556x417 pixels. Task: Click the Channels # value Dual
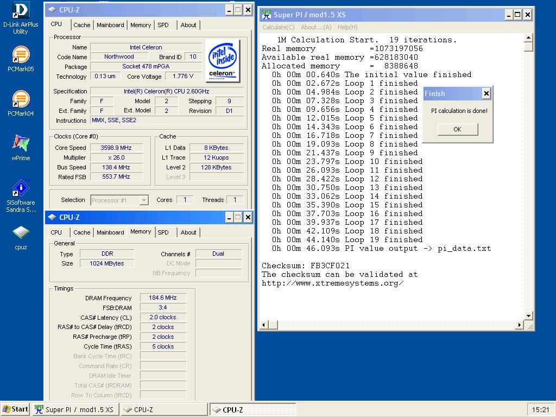point(218,254)
